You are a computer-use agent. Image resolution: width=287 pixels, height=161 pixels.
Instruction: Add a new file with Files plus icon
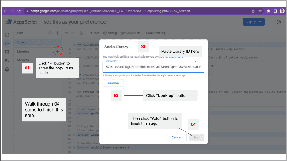tap(57, 33)
